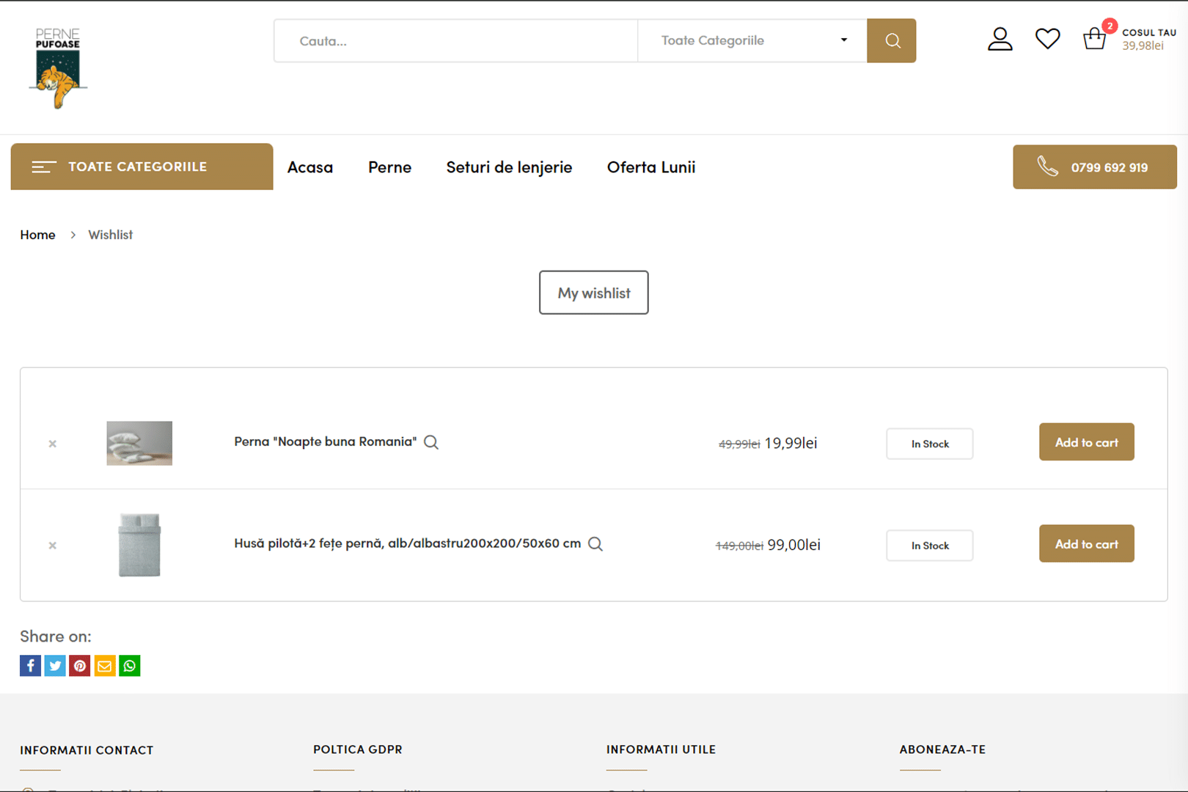Remove Perna "Noapte buna Romania" from wishlist
Screen dimensions: 1188x792
coord(53,444)
